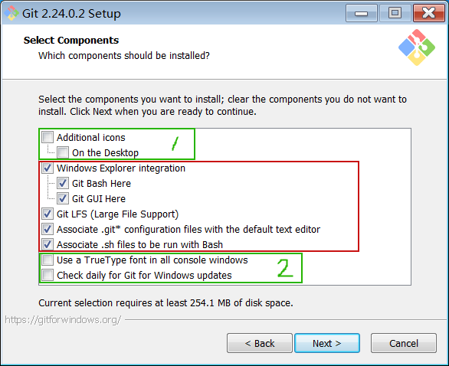Image resolution: width=449 pixels, height=366 pixels.
Task: Click the large Git logo in header
Action: coord(417,47)
